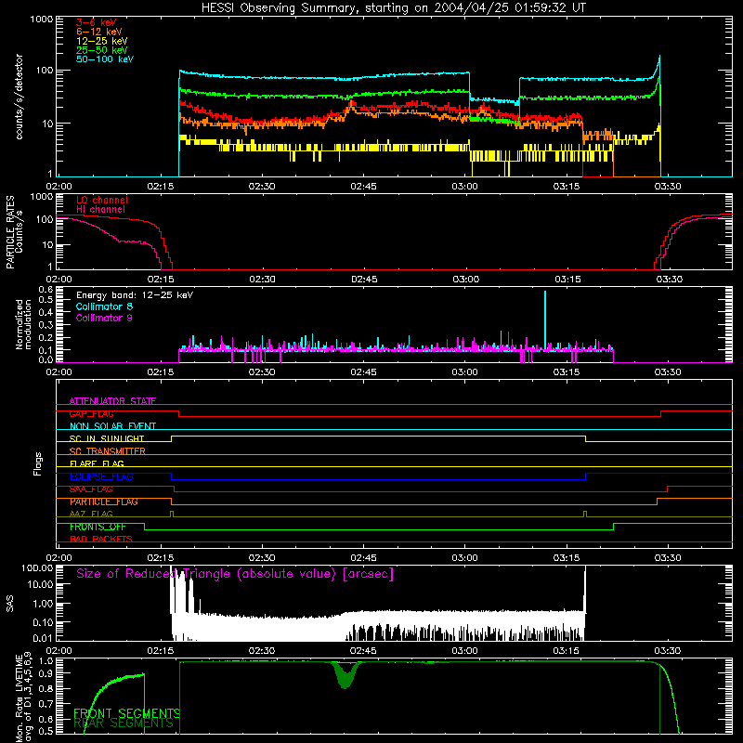Click the 50-100 keV peak near 03:29

658,64
